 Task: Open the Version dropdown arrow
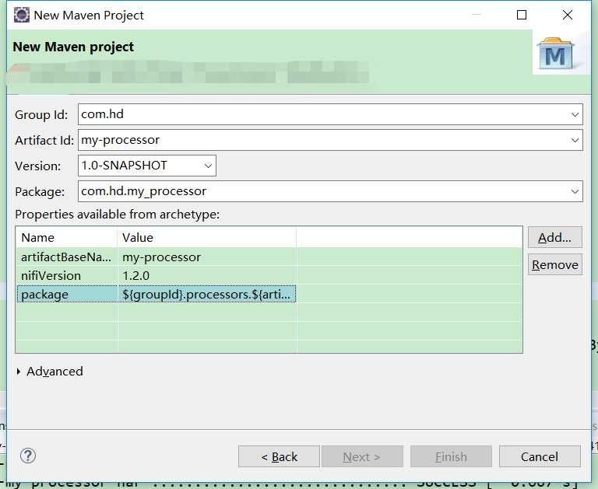[x=208, y=166]
